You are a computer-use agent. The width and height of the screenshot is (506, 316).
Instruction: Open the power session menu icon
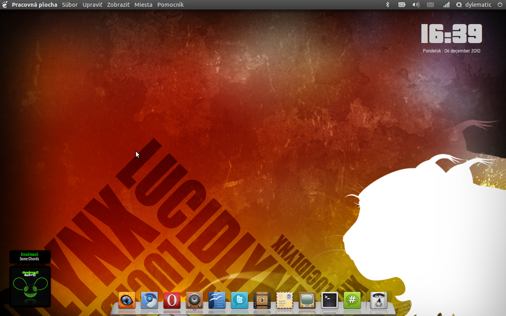click(x=500, y=5)
